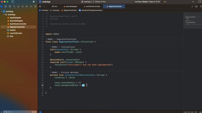Open the Debug navigator icon

[x=27, y=6]
